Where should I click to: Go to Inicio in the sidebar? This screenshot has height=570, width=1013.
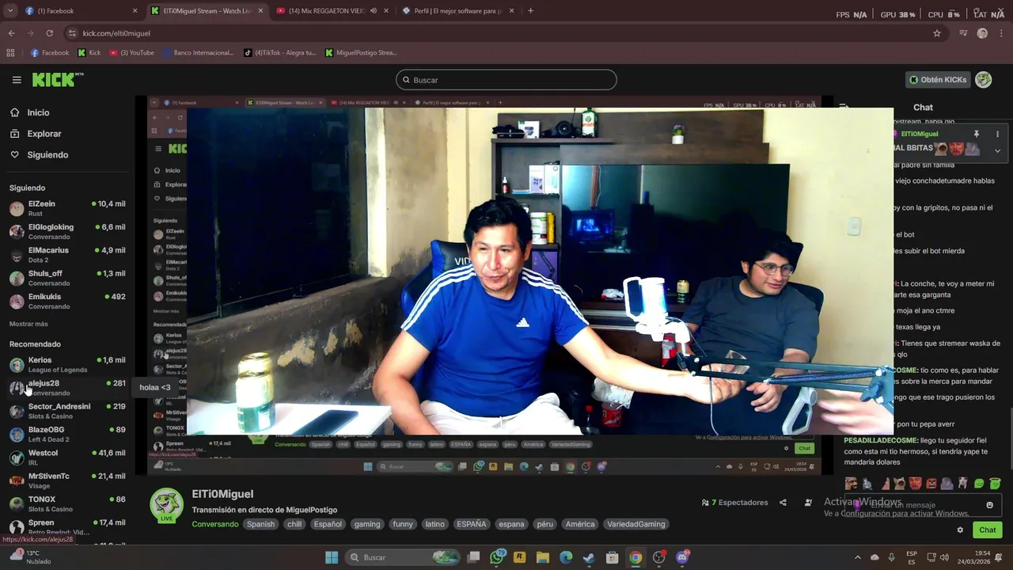pos(38,112)
